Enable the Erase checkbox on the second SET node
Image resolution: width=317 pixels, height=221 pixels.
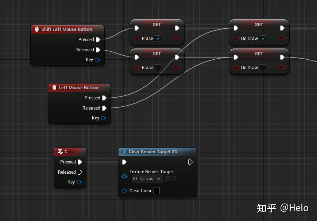click(158, 68)
